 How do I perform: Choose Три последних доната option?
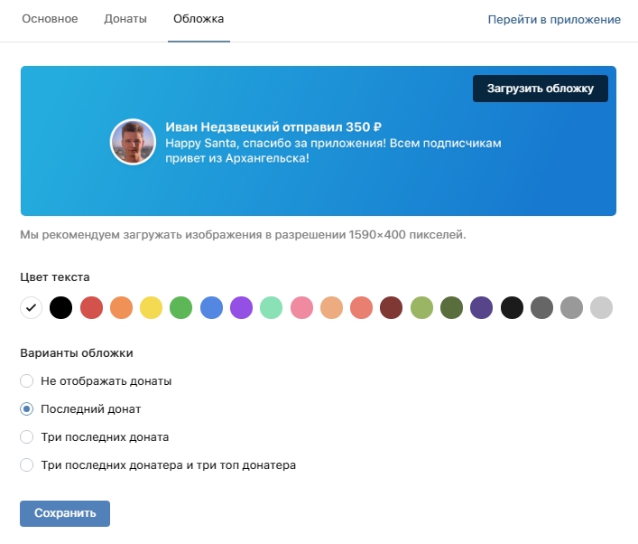coord(95,437)
